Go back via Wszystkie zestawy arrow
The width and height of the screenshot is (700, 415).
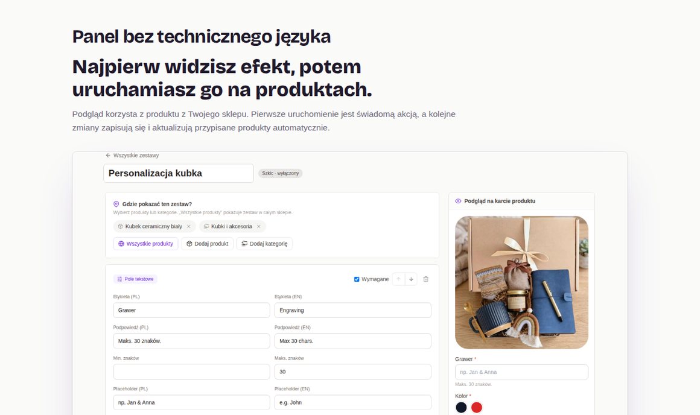(108, 155)
